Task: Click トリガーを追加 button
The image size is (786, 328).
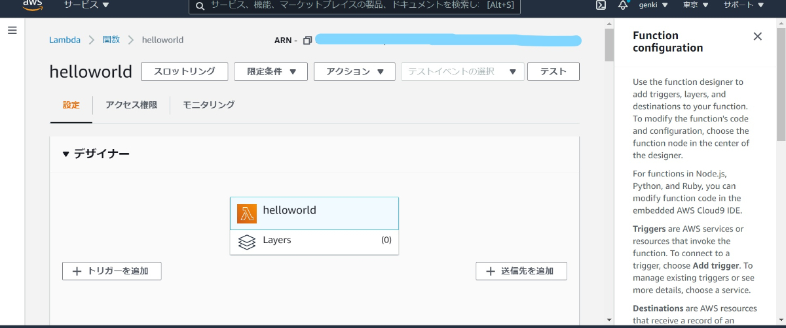Action: [x=112, y=271]
